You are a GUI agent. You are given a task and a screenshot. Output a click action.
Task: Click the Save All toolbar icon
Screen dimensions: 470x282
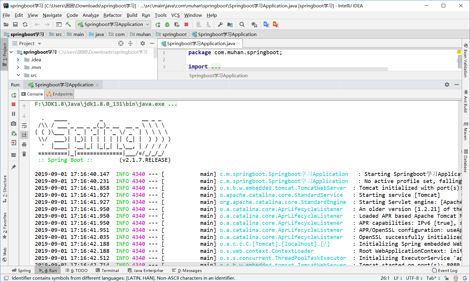[x=15, y=24]
